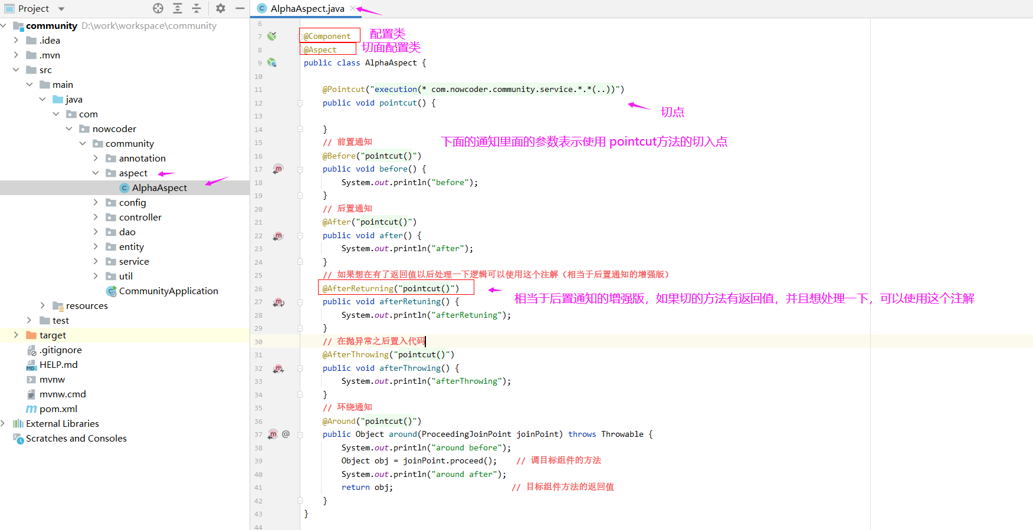Expand the target folder

16,335
